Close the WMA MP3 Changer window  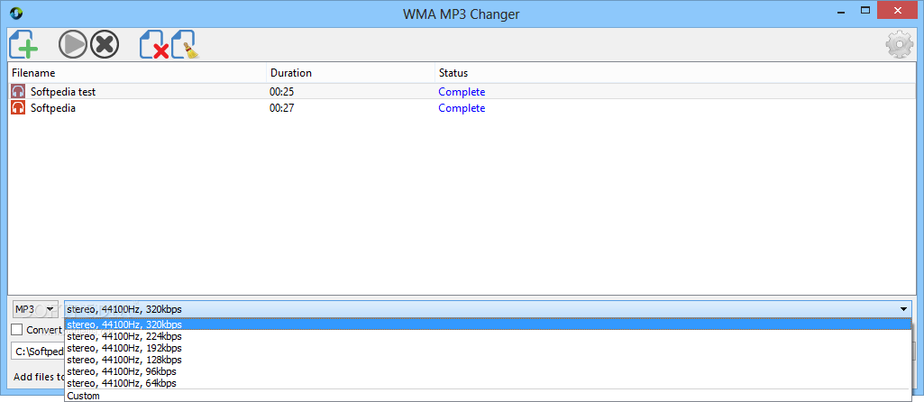[898, 11]
